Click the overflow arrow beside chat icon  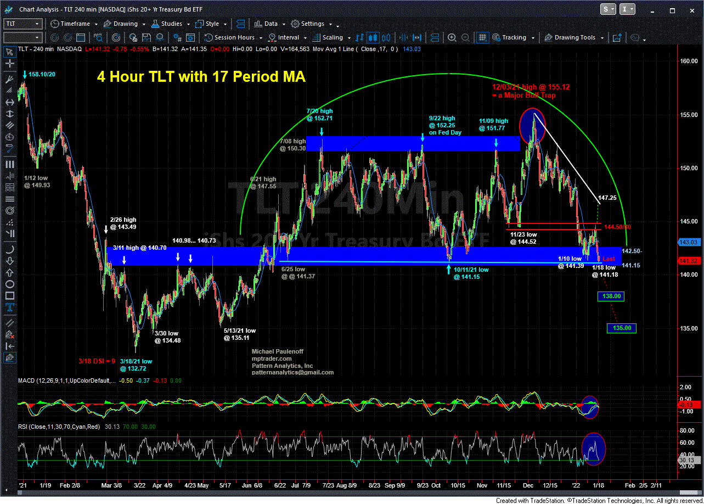[645, 39]
